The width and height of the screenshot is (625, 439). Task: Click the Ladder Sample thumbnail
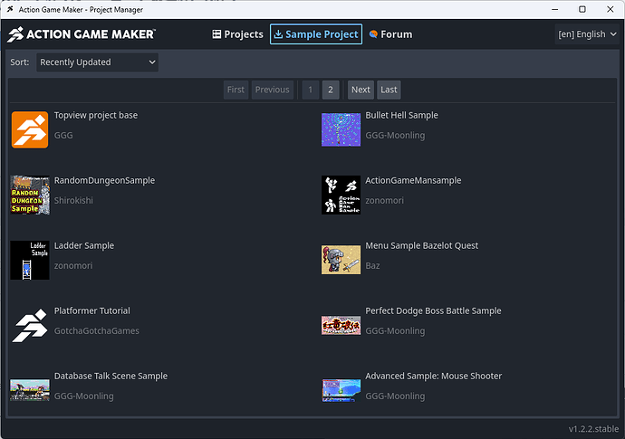point(30,260)
